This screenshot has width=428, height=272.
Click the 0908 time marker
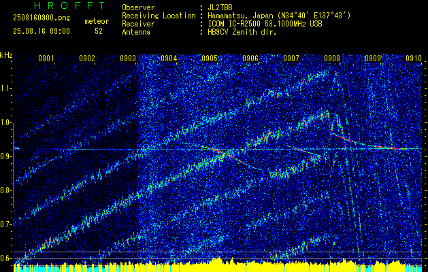coord(332,58)
